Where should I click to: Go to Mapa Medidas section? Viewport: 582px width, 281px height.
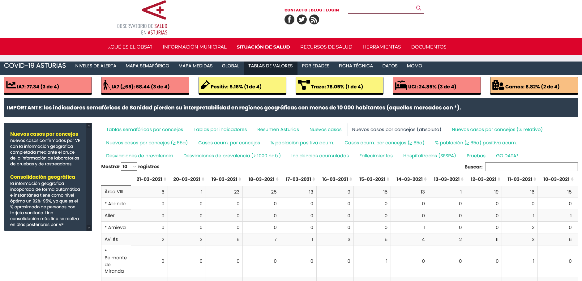tap(195, 66)
